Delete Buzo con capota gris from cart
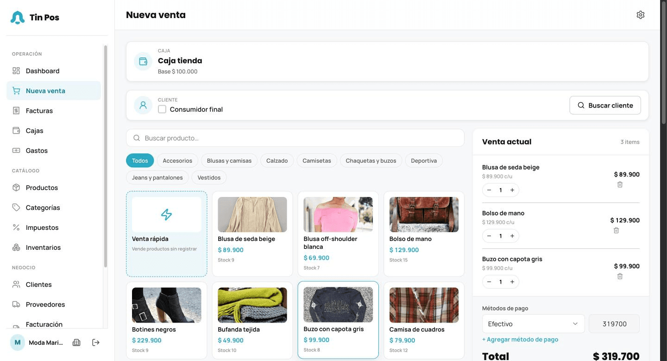The height and width of the screenshot is (361, 667). coord(620,276)
